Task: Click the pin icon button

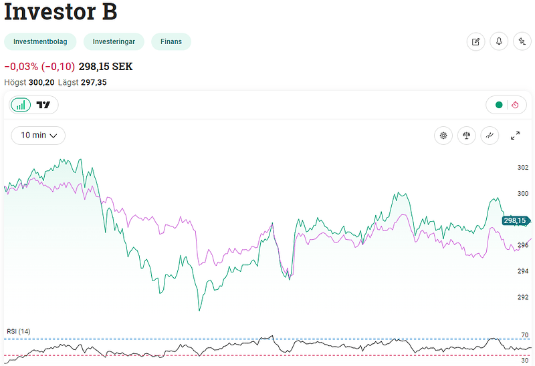Action: pos(522,41)
